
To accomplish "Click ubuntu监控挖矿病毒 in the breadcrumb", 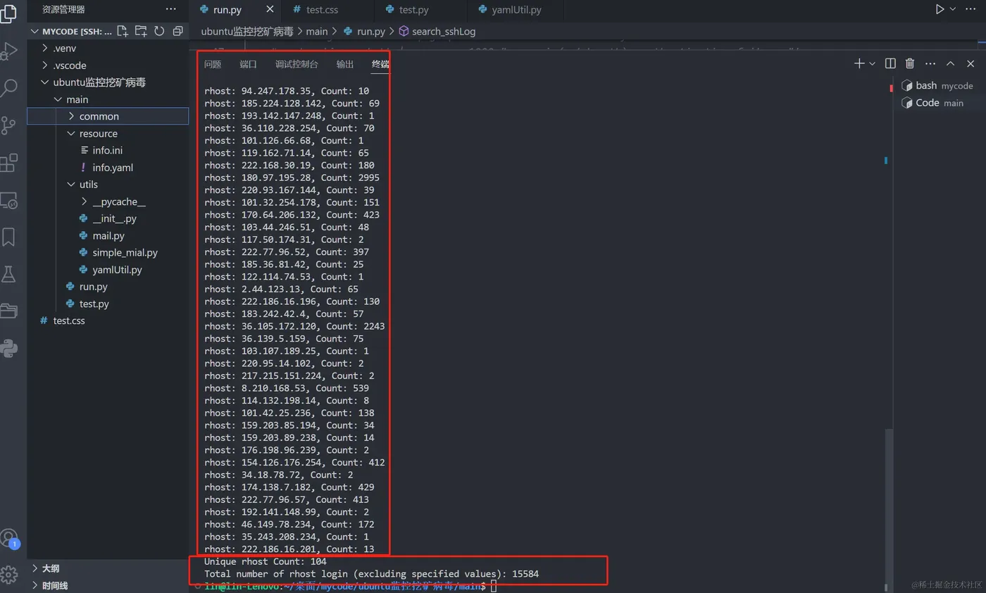I will click(x=247, y=31).
